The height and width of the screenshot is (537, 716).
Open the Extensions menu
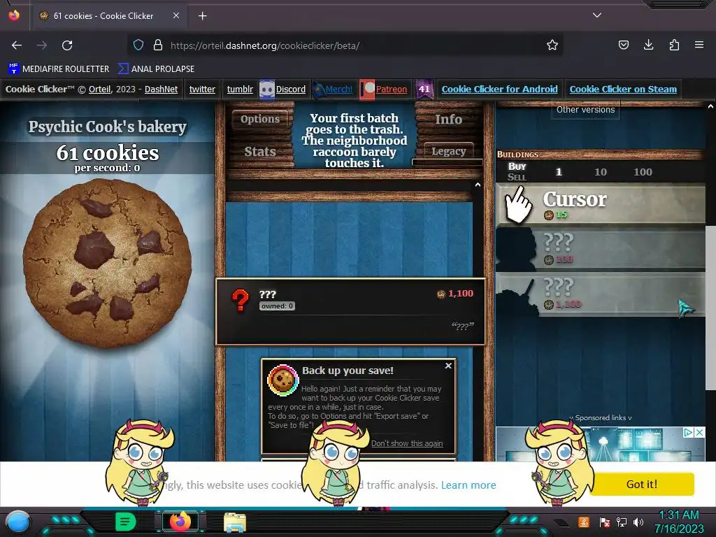pyautogui.click(x=674, y=45)
